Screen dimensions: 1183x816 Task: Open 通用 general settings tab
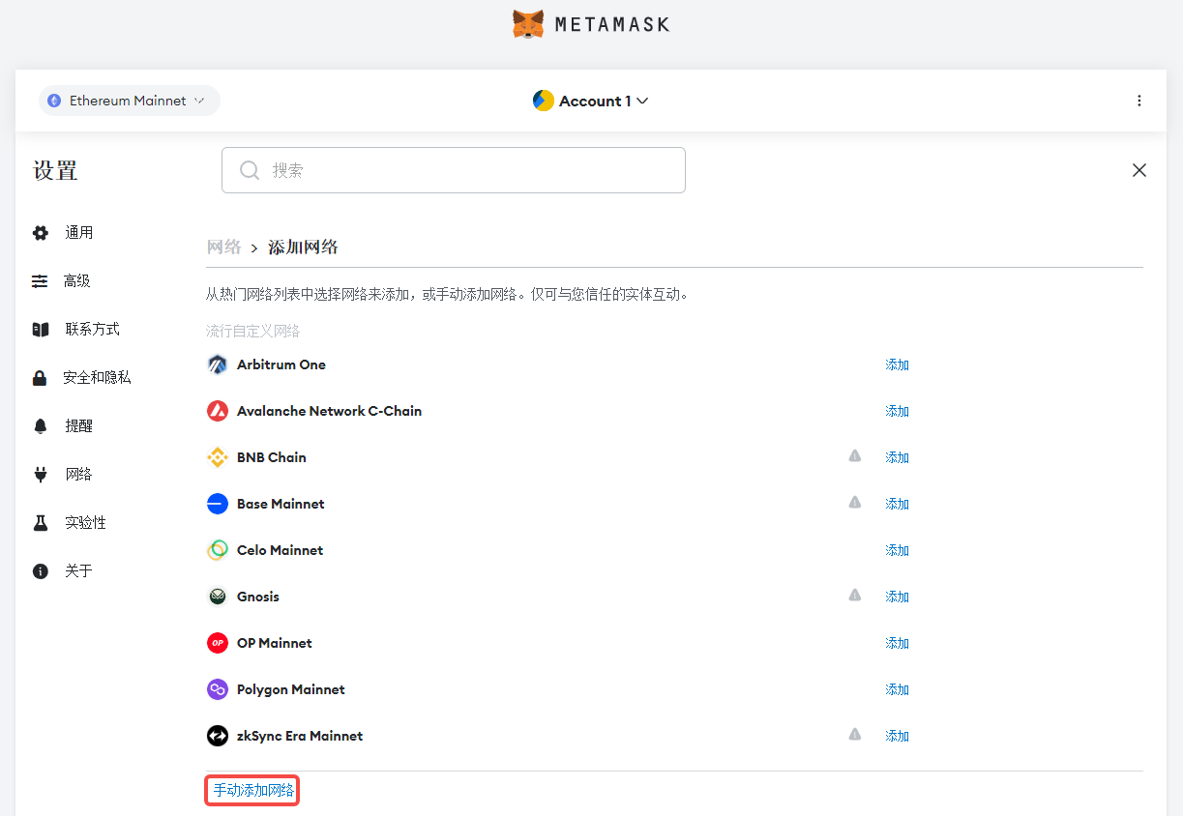click(78, 232)
